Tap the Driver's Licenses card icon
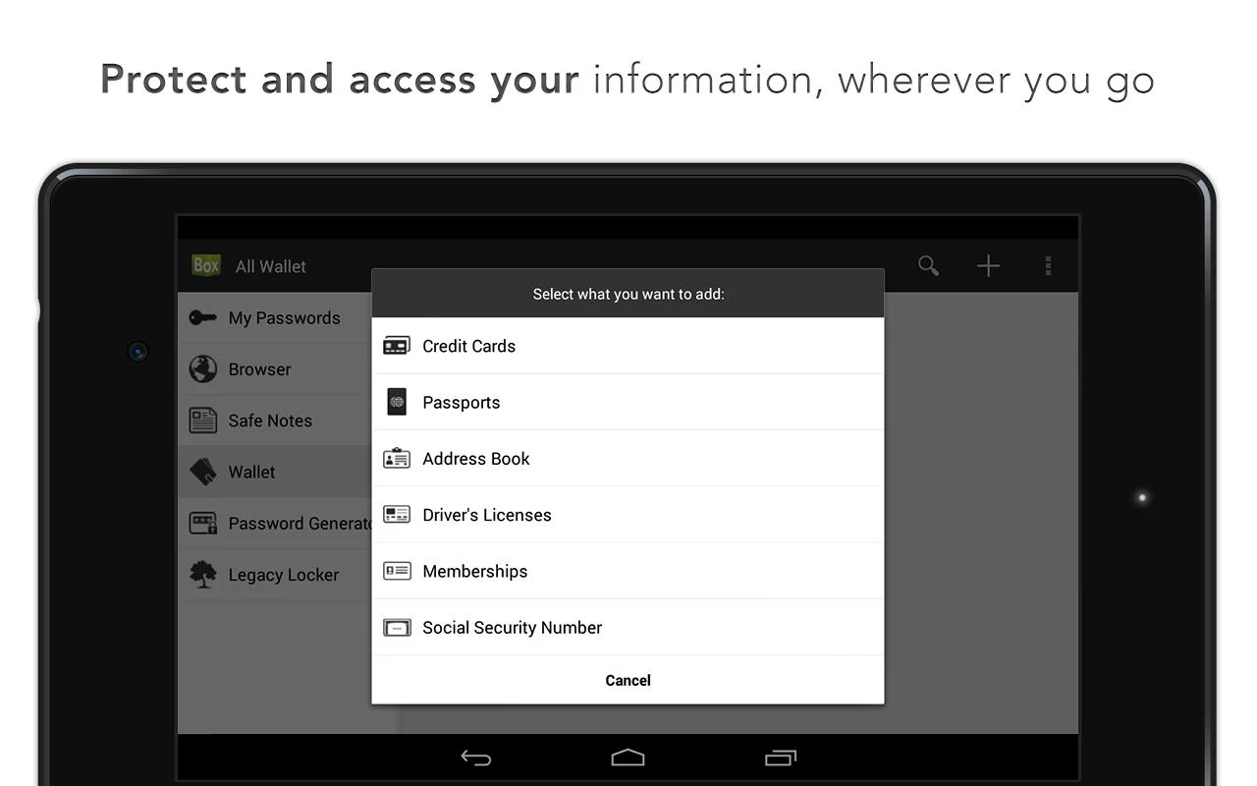 [397, 515]
